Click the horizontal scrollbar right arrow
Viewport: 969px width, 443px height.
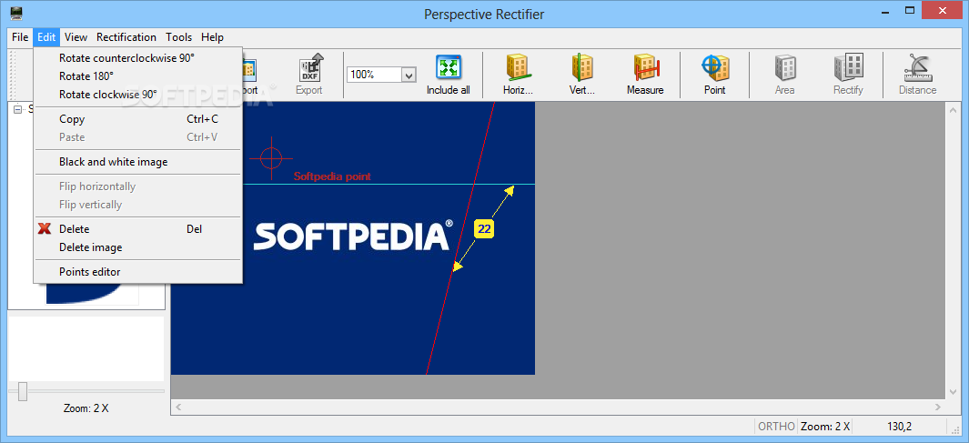pyautogui.click(x=938, y=408)
